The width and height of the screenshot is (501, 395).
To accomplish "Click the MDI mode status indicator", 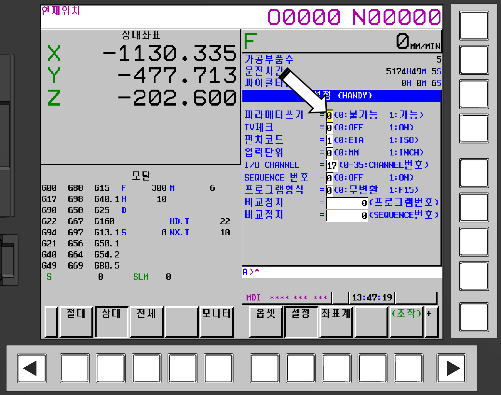I will (x=253, y=298).
